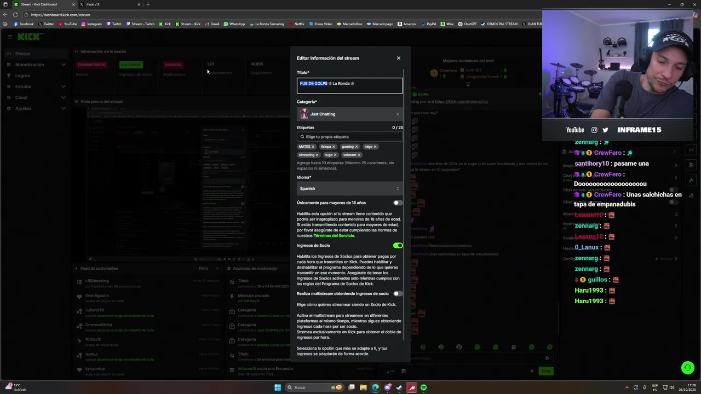Open the Netflix bookmark
The image size is (701, 394).
296,24
